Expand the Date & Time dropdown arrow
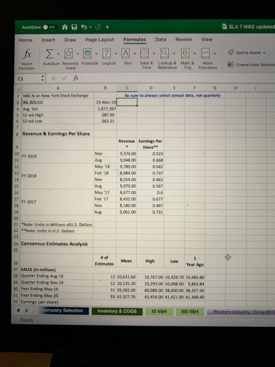Image resolution: width=275 pixels, height=367 pixels. click(x=154, y=53)
